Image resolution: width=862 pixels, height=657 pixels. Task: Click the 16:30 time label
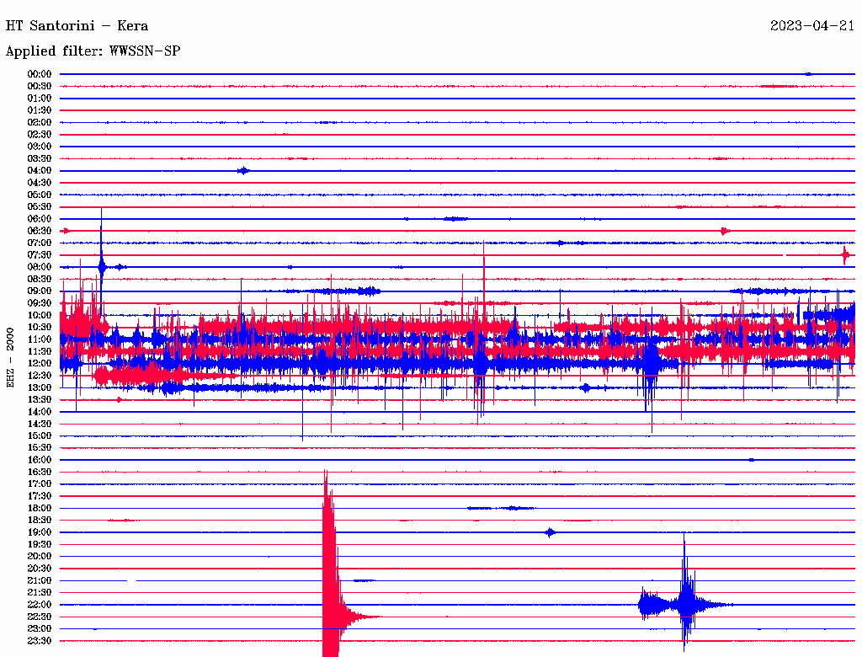[40, 473]
